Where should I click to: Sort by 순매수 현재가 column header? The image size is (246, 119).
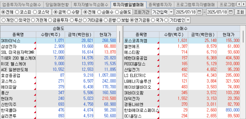coord(229,35)
